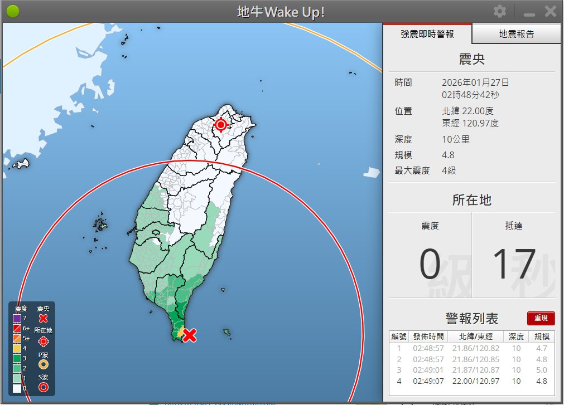Click the 北緯/東經 column header
This screenshot has width=564, height=405.
475,336
